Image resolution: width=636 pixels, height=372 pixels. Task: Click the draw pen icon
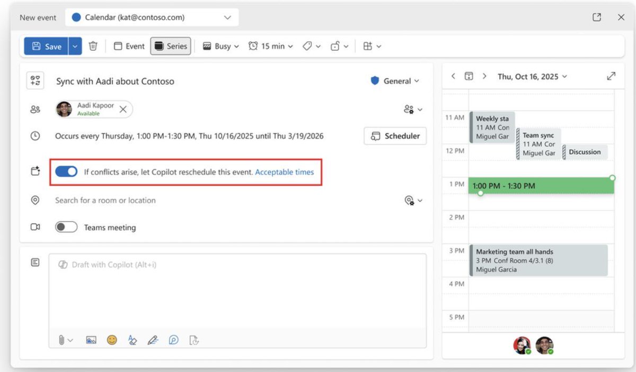click(153, 340)
